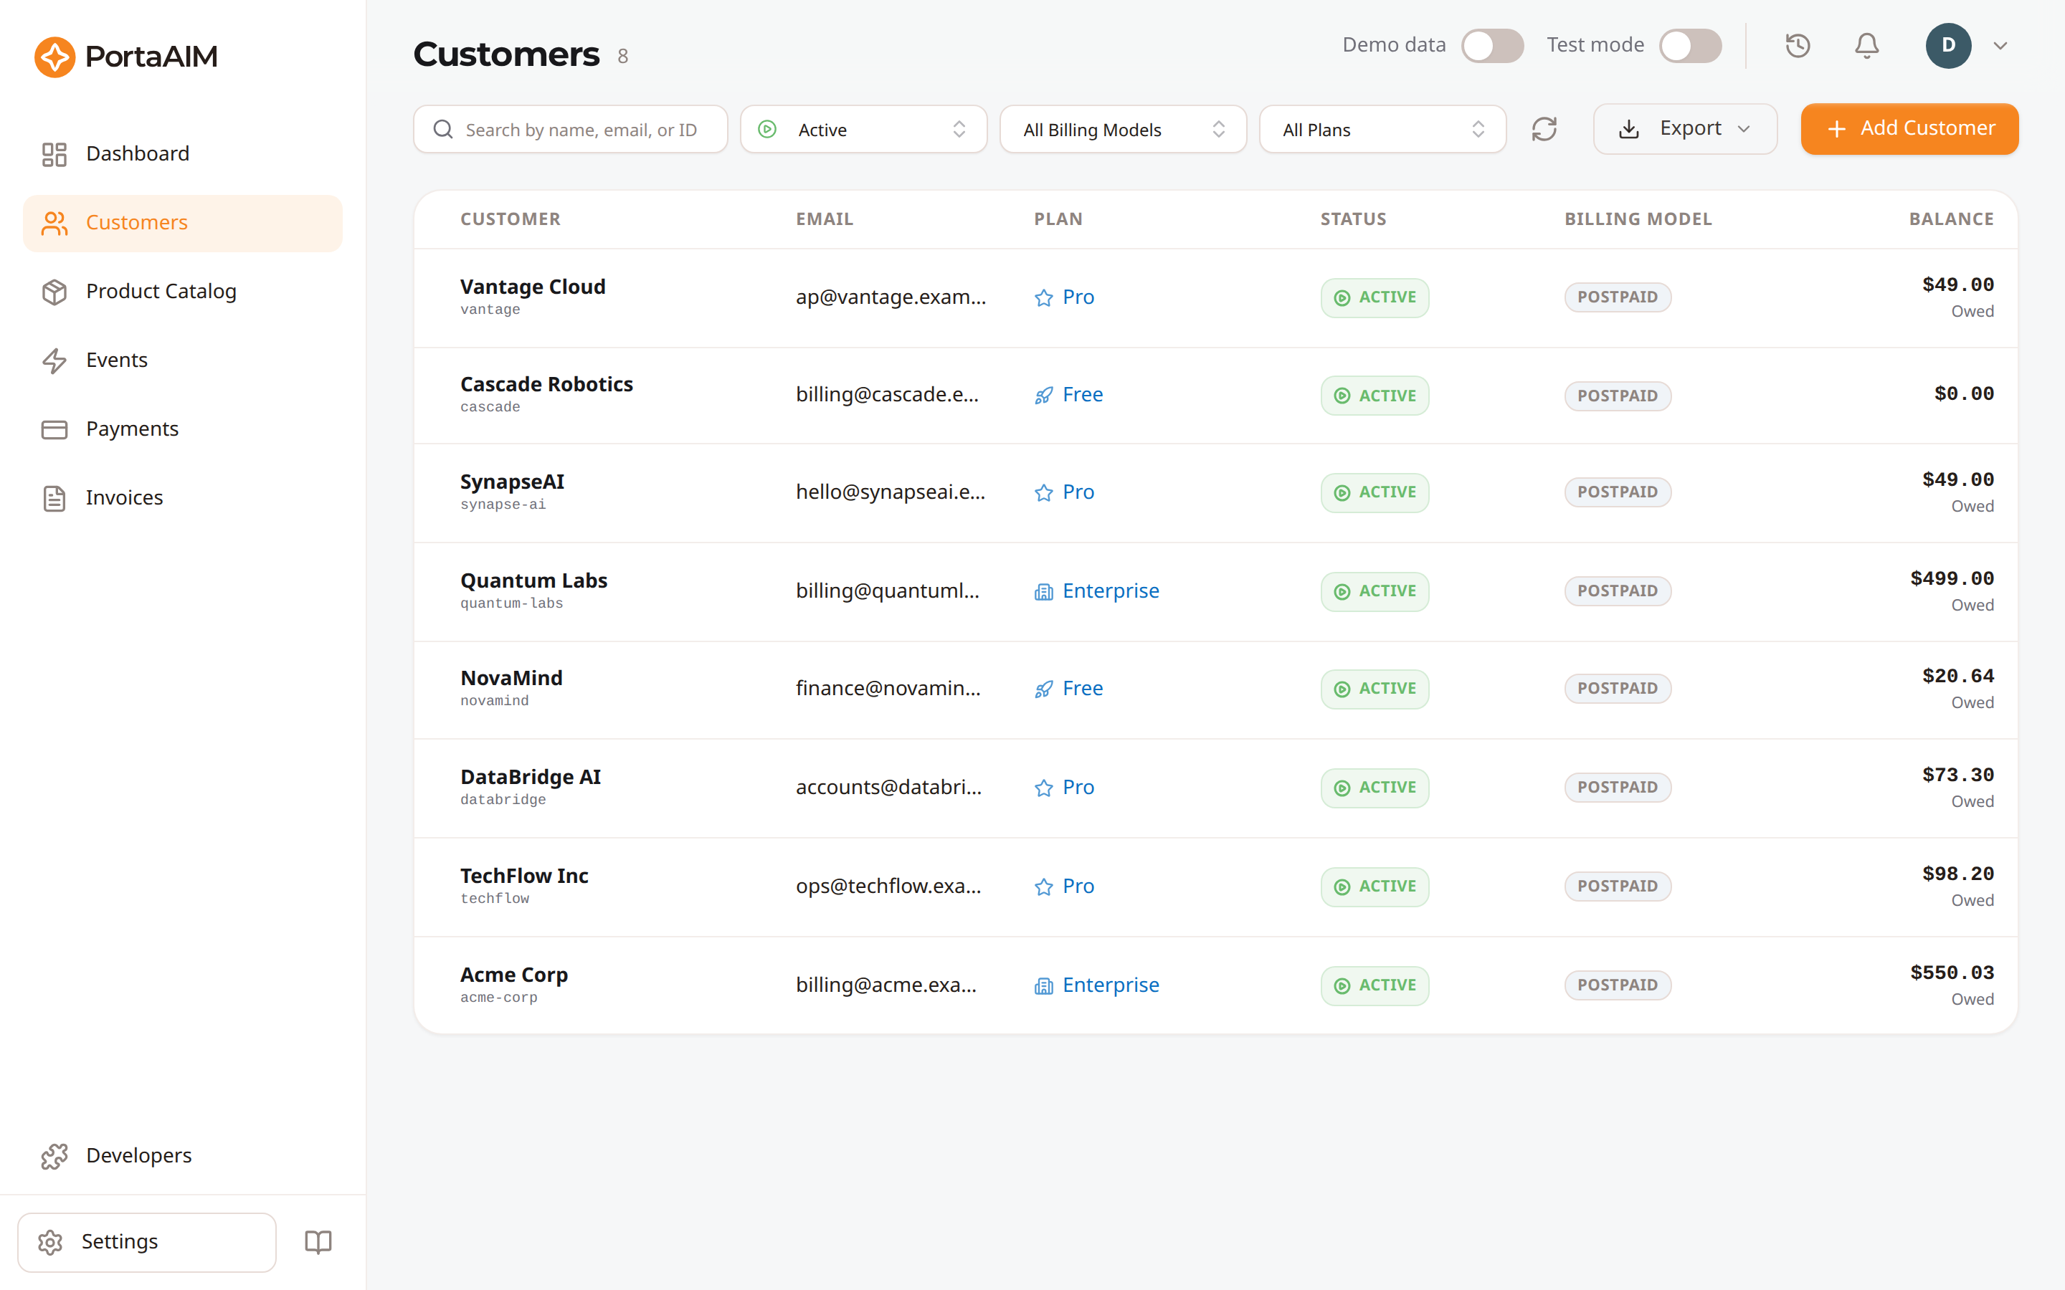Select Customers in sidebar

coord(183,223)
